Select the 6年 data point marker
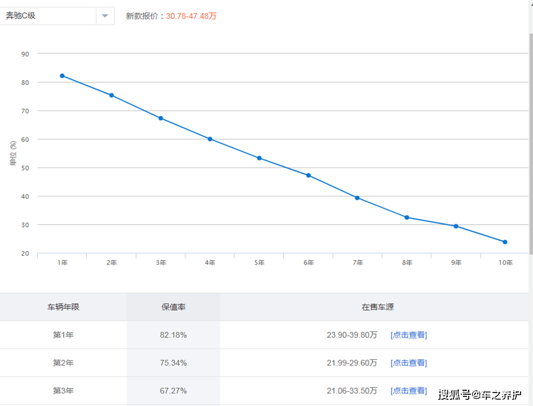The image size is (533, 406). pos(309,175)
